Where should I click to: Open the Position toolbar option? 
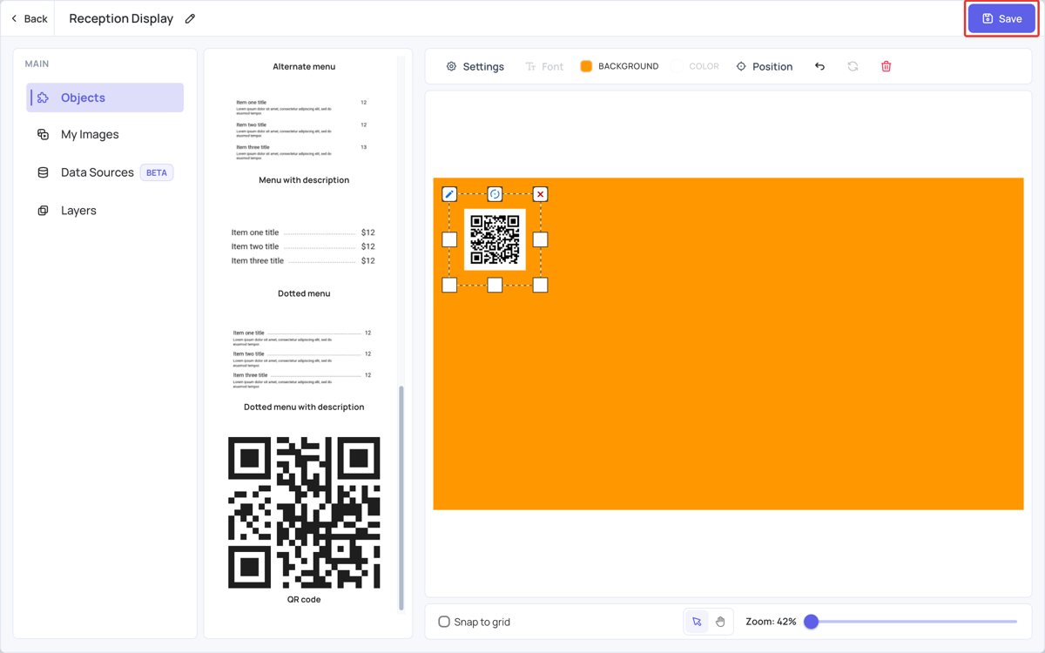click(x=765, y=66)
